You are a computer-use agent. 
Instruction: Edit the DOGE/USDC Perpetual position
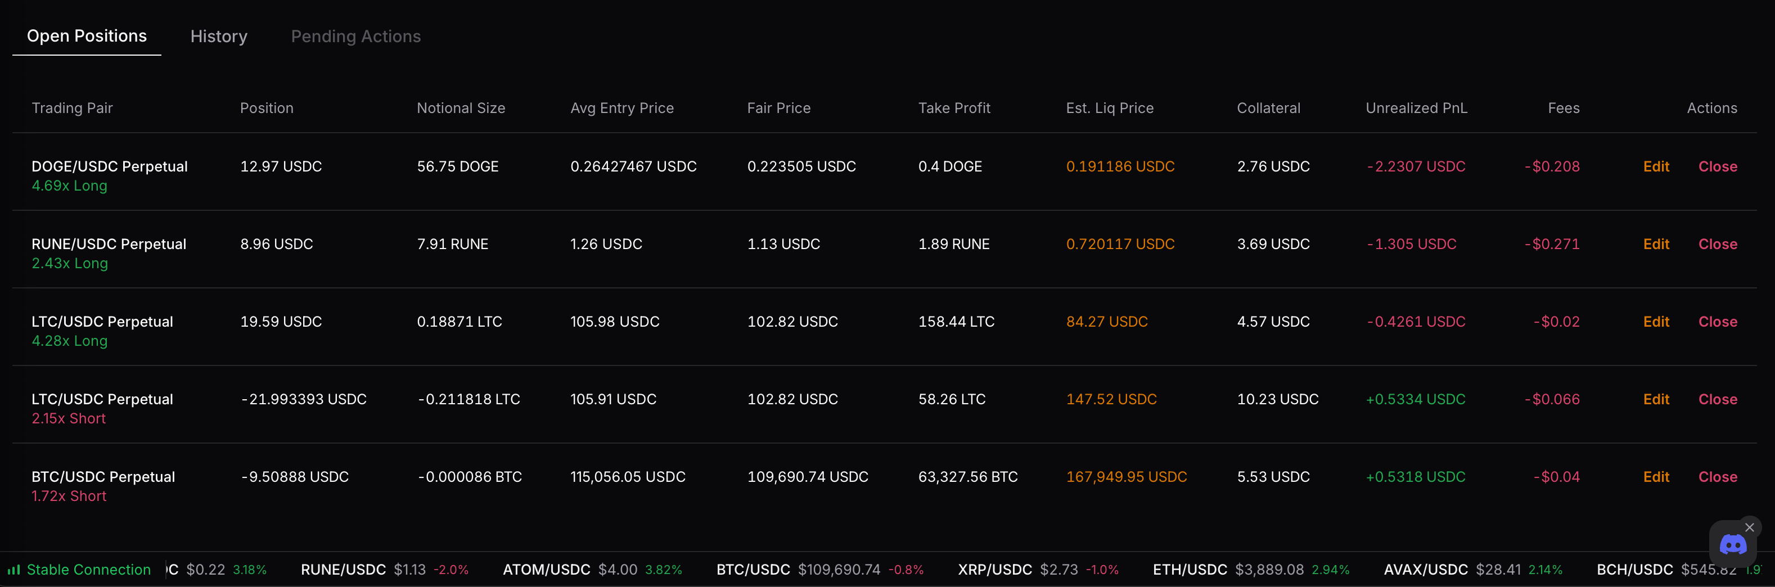pos(1656,166)
